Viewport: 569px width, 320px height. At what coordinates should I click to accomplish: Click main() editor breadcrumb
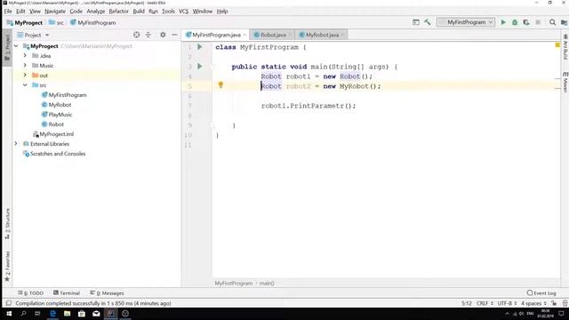(x=267, y=284)
